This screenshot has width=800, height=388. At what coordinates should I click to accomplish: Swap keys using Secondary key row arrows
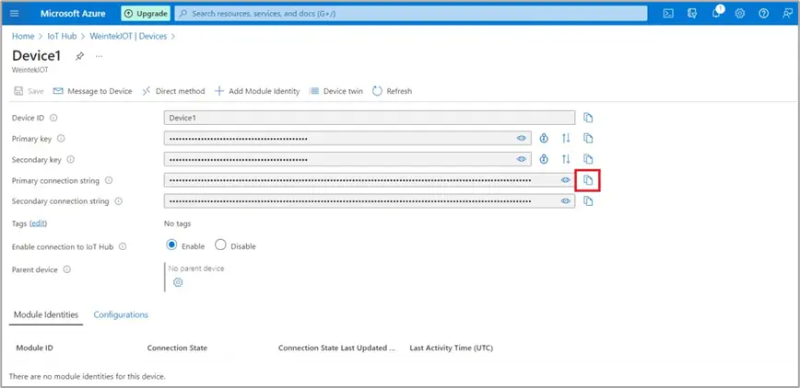(566, 159)
